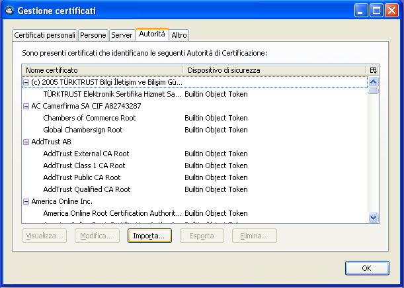Image resolution: width=404 pixels, height=288 pixels.
Task: Click the app icon in the title bar
Action: (x=9, y=11)
